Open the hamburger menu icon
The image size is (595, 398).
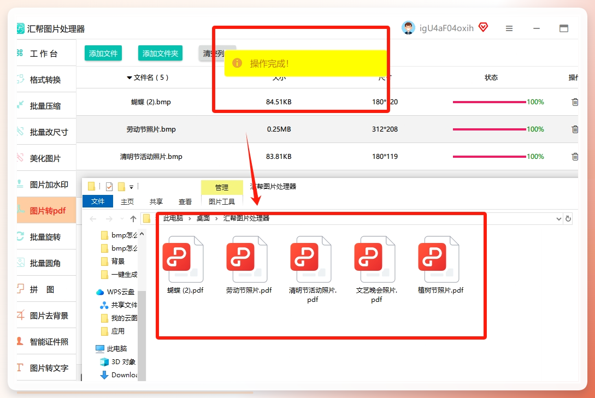[509, 28]
